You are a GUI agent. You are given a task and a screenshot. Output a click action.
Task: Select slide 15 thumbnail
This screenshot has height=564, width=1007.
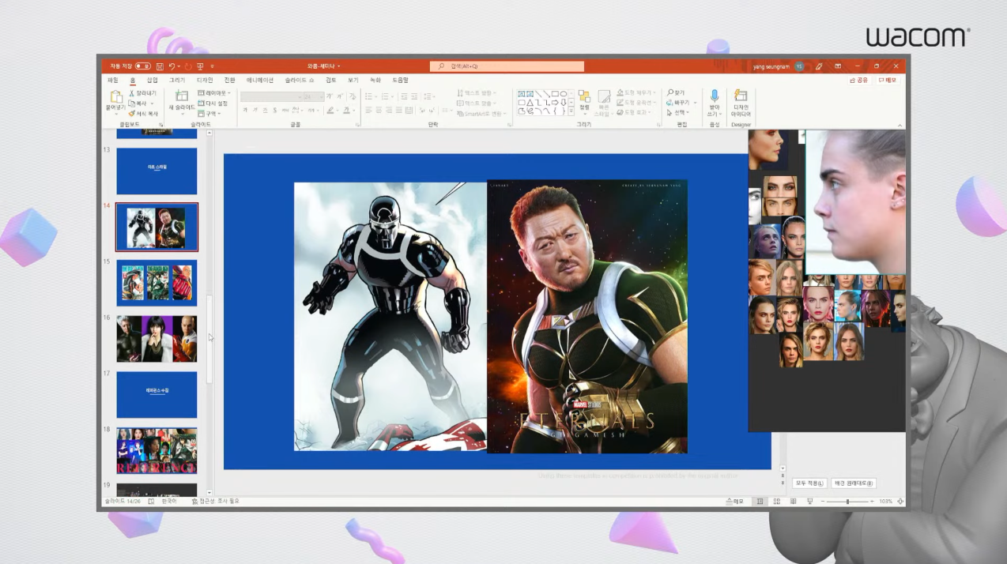pyautogui.click(x=157, y=283)
